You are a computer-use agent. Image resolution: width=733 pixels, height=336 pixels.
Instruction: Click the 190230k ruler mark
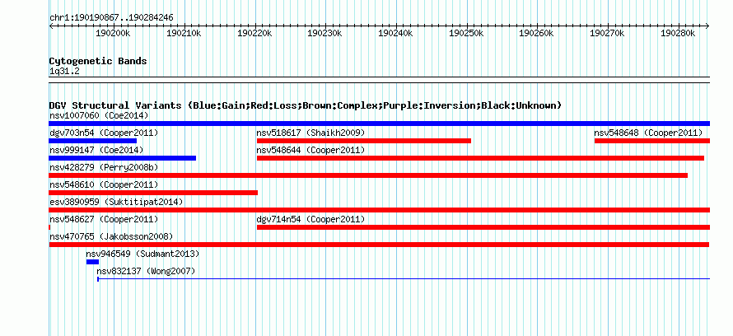[326, 34]
